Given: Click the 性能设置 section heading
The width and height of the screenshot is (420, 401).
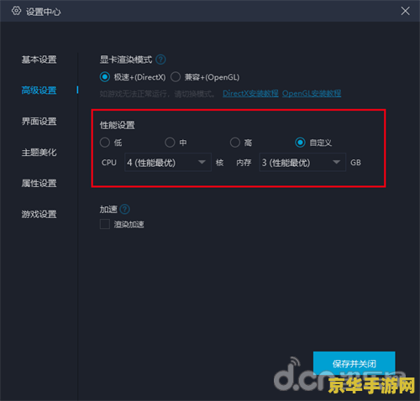Looking at the screenshot, I should tap(118, 125).
